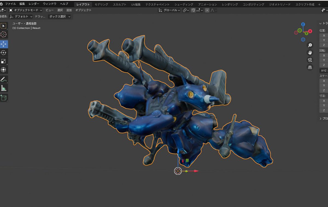Open the レンダー menu
The width and height of the screenshot is (328, 207).
(x=34, y=4)
